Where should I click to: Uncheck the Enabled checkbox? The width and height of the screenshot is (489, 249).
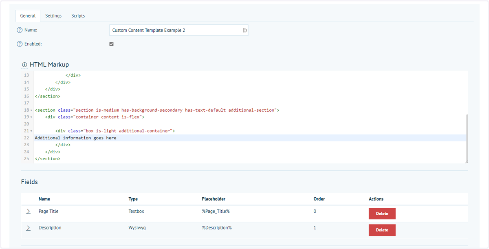(112, 44)
